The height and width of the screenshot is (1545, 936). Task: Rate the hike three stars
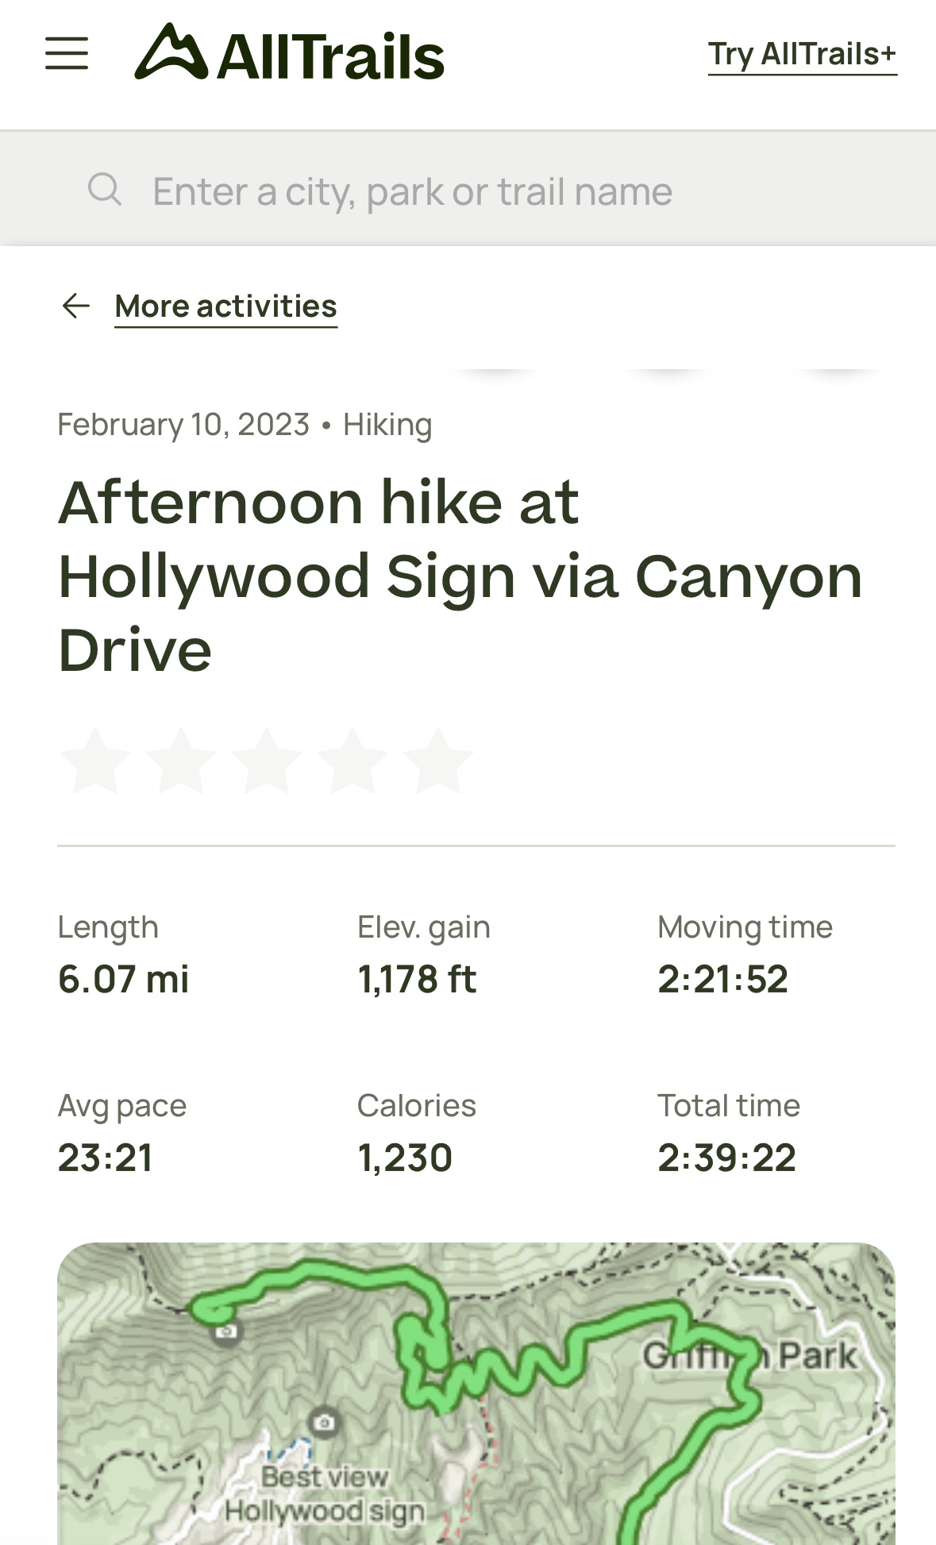tap(267, 761)
